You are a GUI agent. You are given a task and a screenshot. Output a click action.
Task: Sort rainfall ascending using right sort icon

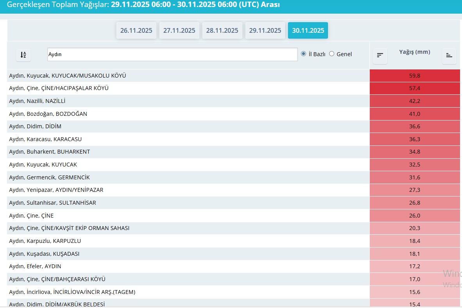tap(449, 56)
